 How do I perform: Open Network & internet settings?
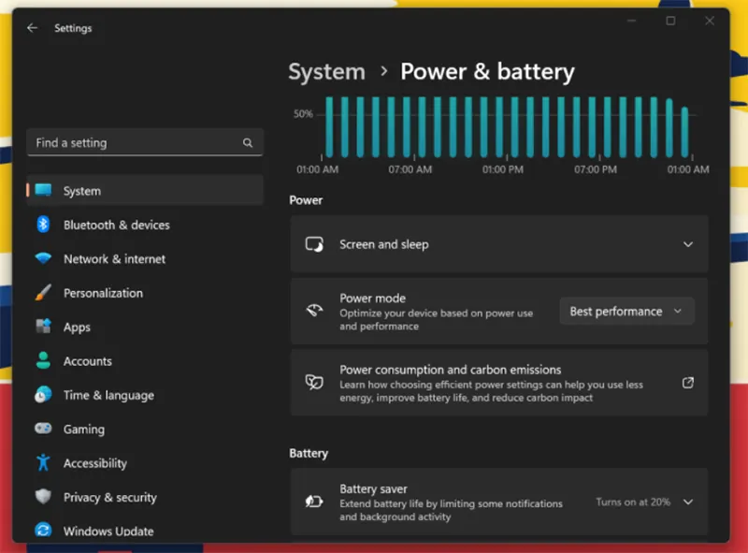(145, 259)
